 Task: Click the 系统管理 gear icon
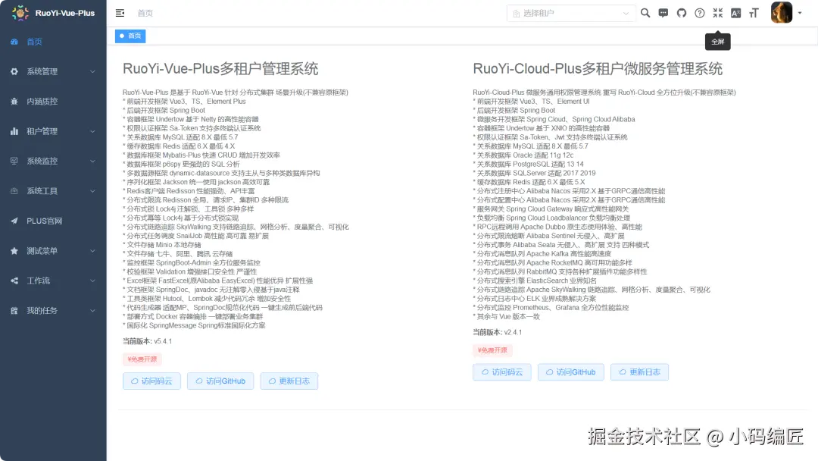click(x=14, y=71)
